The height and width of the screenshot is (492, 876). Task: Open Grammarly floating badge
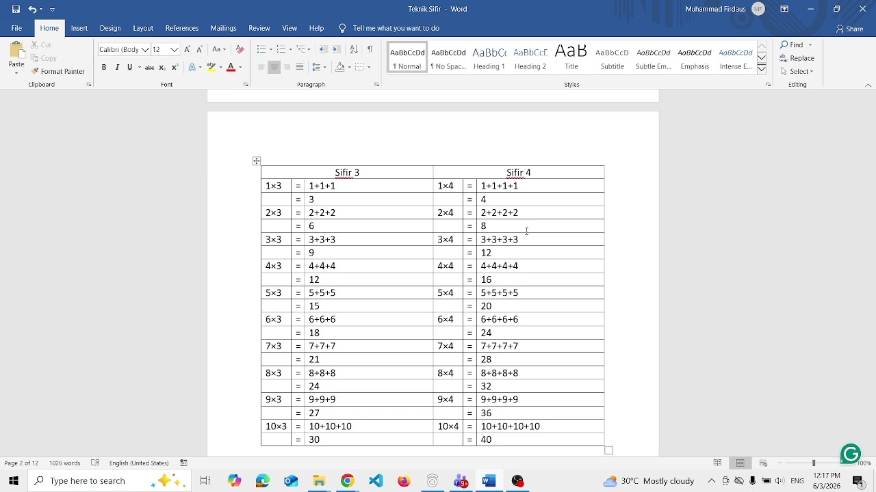click(x=851, y=454)
